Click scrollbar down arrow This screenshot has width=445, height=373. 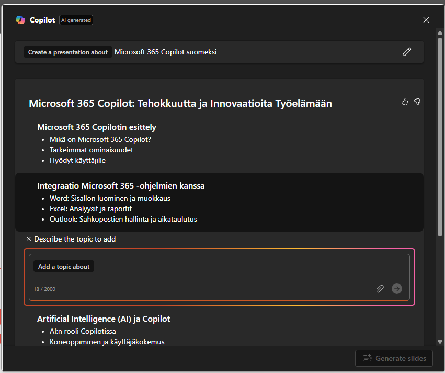point(440,342)
